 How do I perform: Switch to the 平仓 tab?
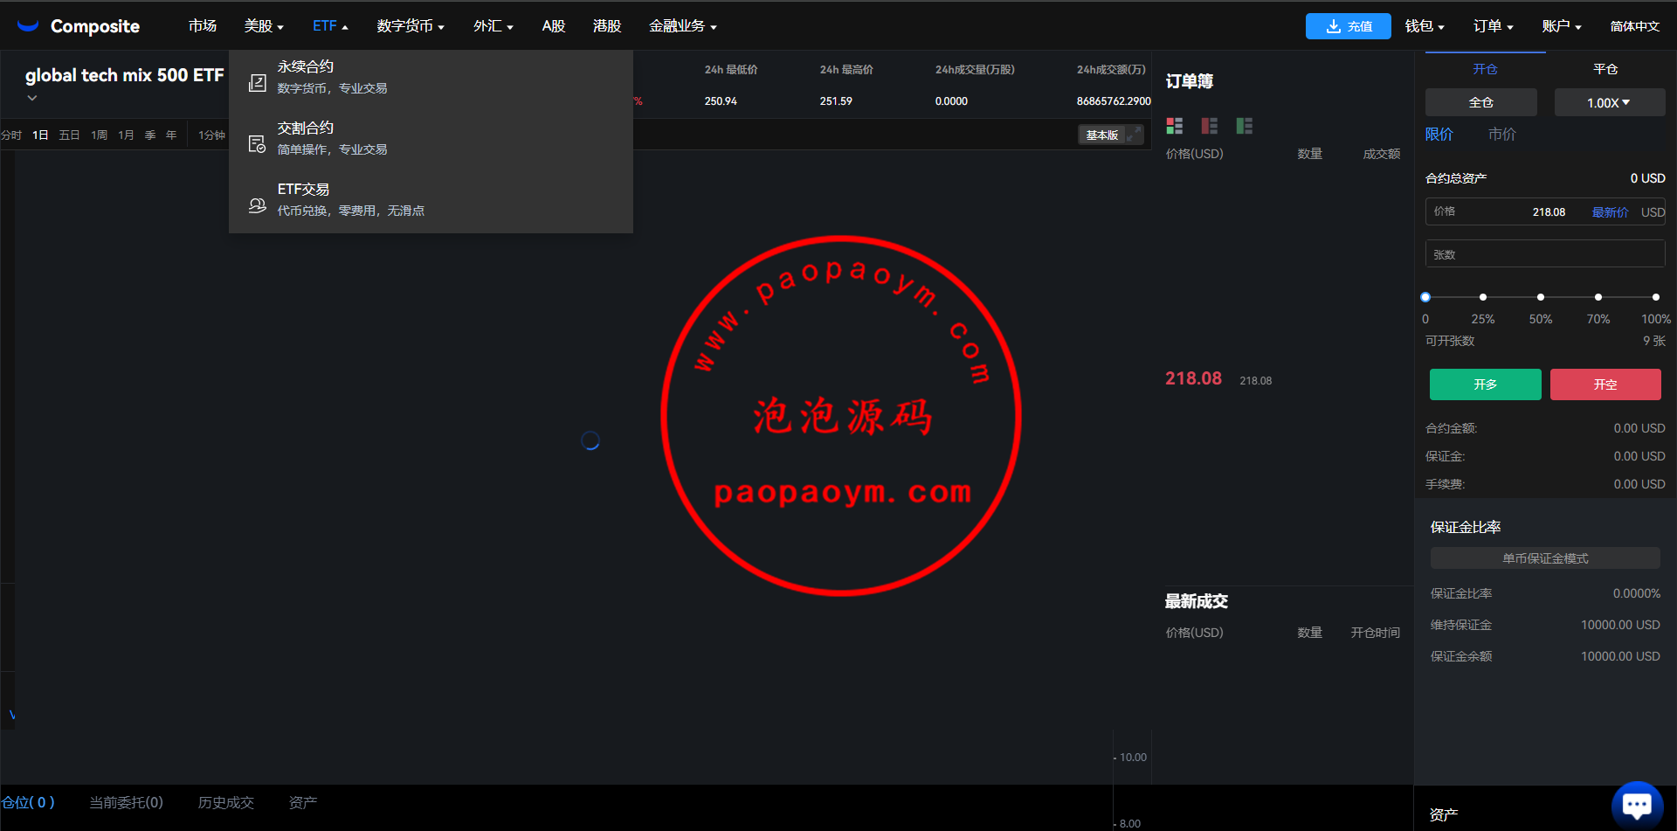(x=1605, y=69)
